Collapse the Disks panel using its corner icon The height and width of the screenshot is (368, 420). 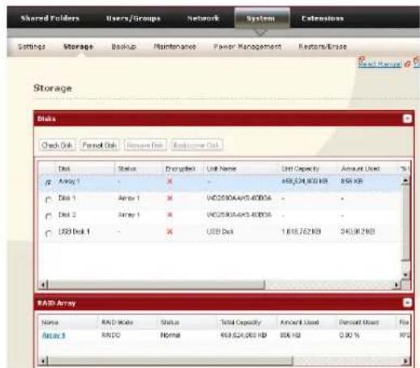pos(407,118)
